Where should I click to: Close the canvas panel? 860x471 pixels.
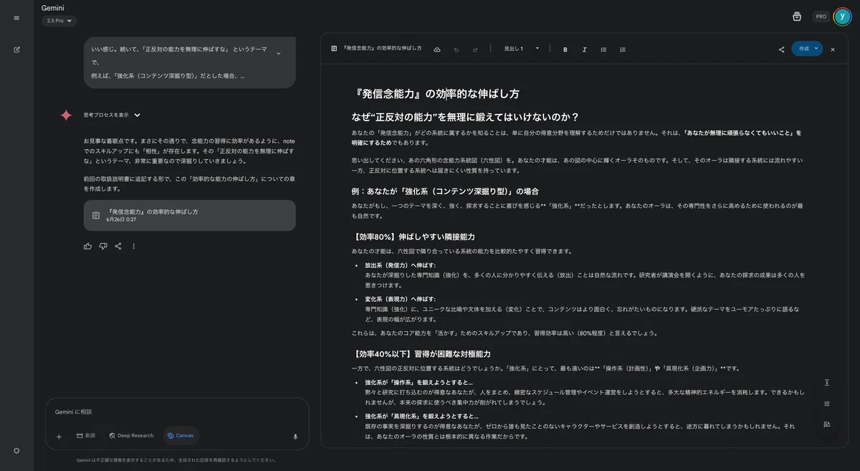click(833, 49)
